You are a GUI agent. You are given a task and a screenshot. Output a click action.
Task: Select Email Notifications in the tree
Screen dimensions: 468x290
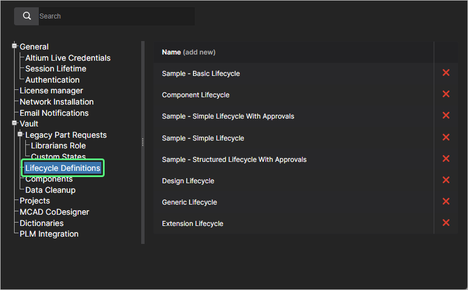click(x=54, y=113)
